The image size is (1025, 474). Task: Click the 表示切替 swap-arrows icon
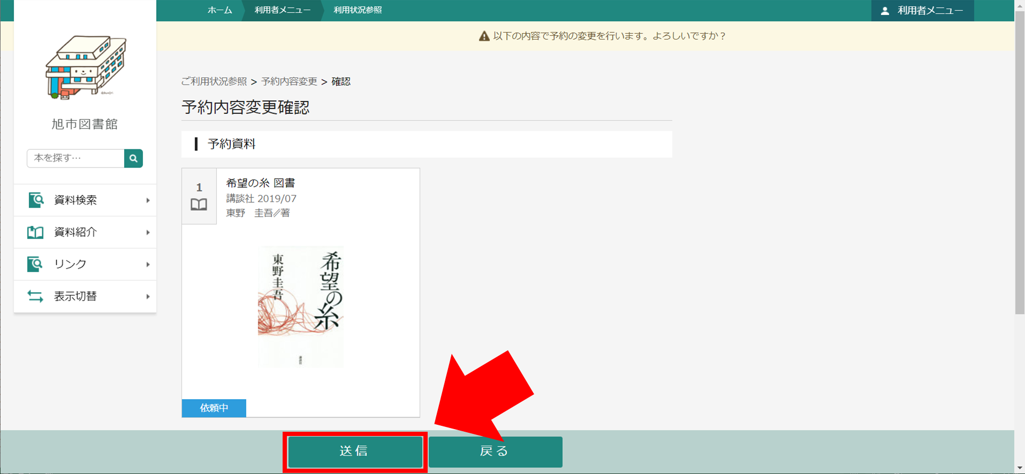(35, 296)
